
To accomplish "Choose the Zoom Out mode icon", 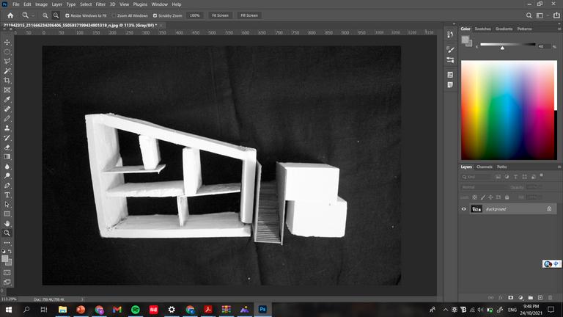I will (x=56, y=15).
